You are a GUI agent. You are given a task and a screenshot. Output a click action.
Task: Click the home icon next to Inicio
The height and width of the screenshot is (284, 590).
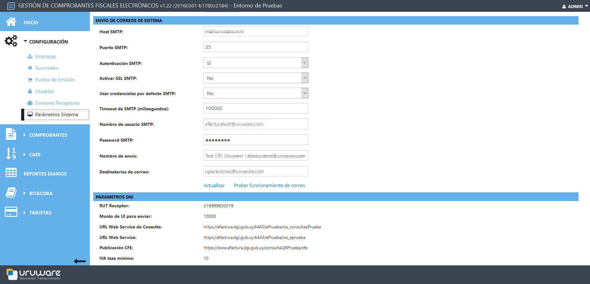click(11, 22)
